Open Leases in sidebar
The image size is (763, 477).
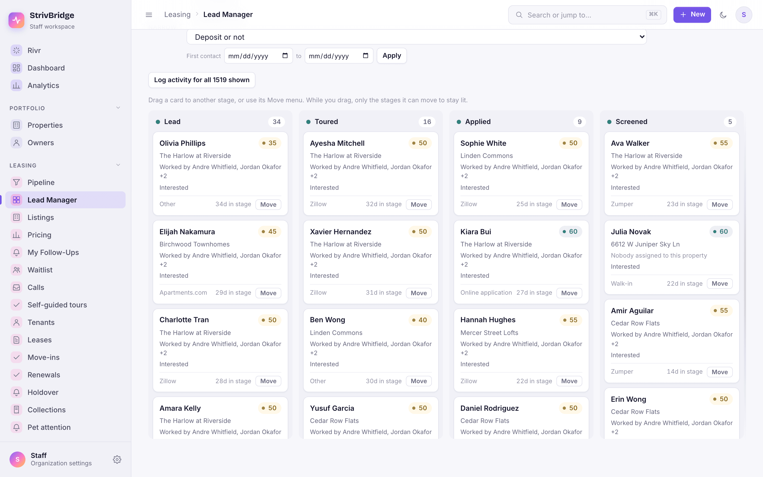65,340
